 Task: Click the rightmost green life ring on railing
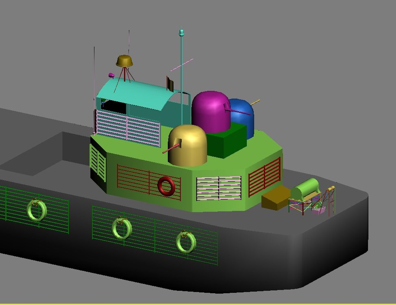186,242
